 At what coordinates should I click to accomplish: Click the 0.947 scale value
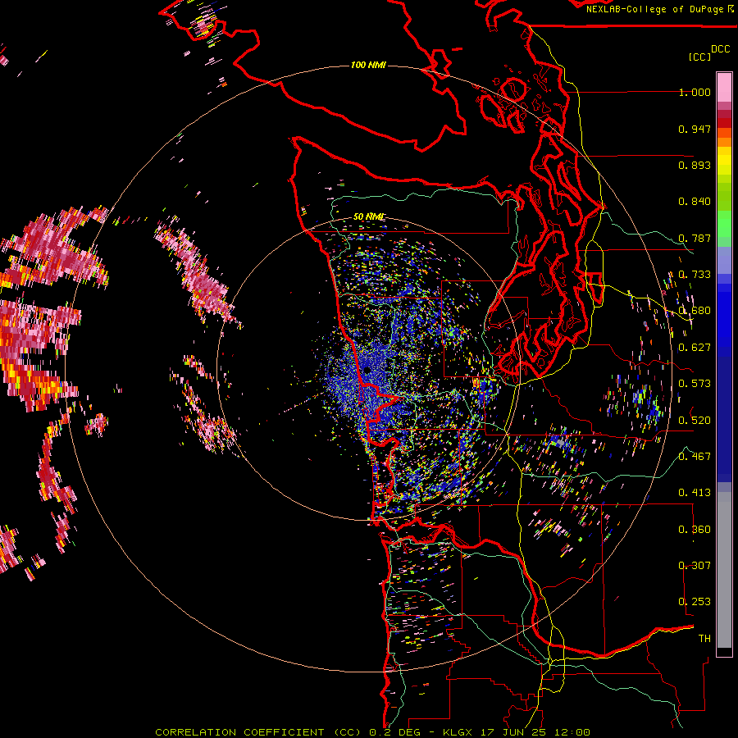pos(695,129)
